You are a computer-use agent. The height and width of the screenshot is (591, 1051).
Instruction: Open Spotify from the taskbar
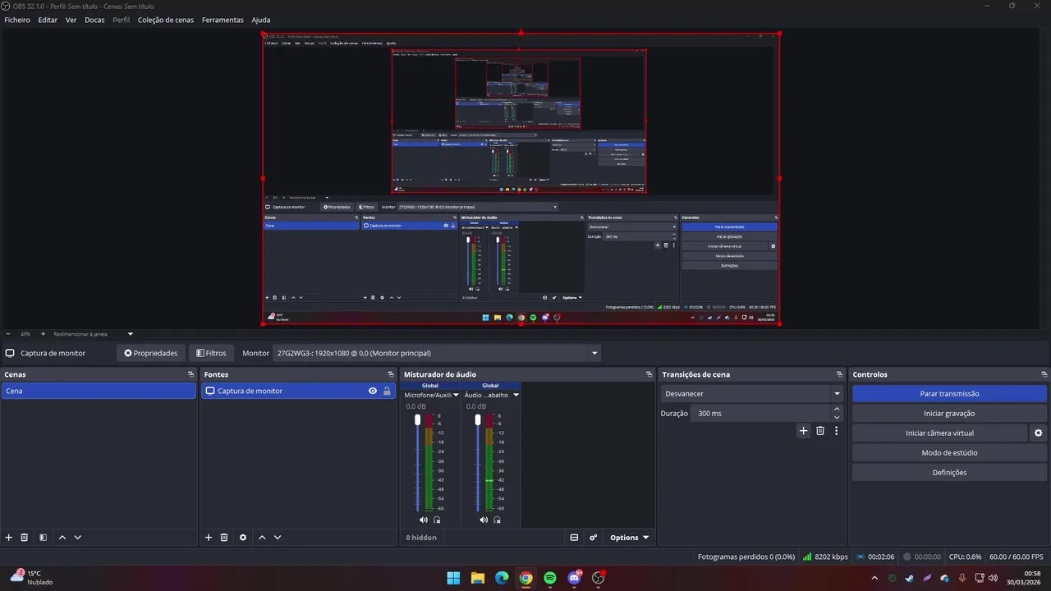pos(550,578)
